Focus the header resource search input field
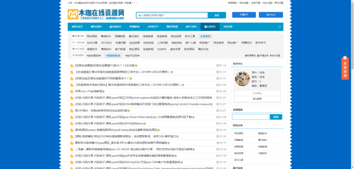Image resolution: width=354 pixels, height=169 pixels. click(169, 15)
